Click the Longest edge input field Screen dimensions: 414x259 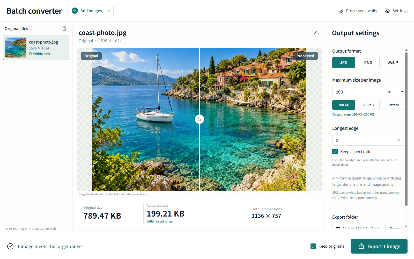tap(368, 140)
